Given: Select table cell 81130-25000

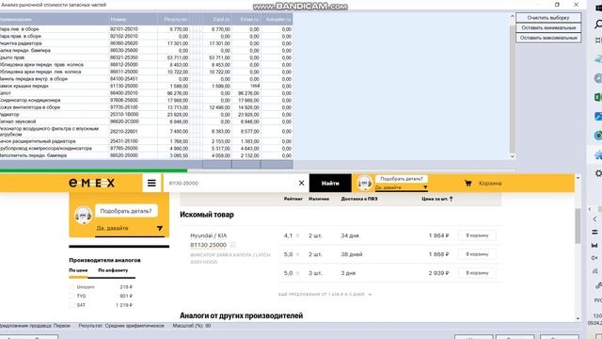Looking at the screenshot, I should pyautogui.click(x=124, y=86).
